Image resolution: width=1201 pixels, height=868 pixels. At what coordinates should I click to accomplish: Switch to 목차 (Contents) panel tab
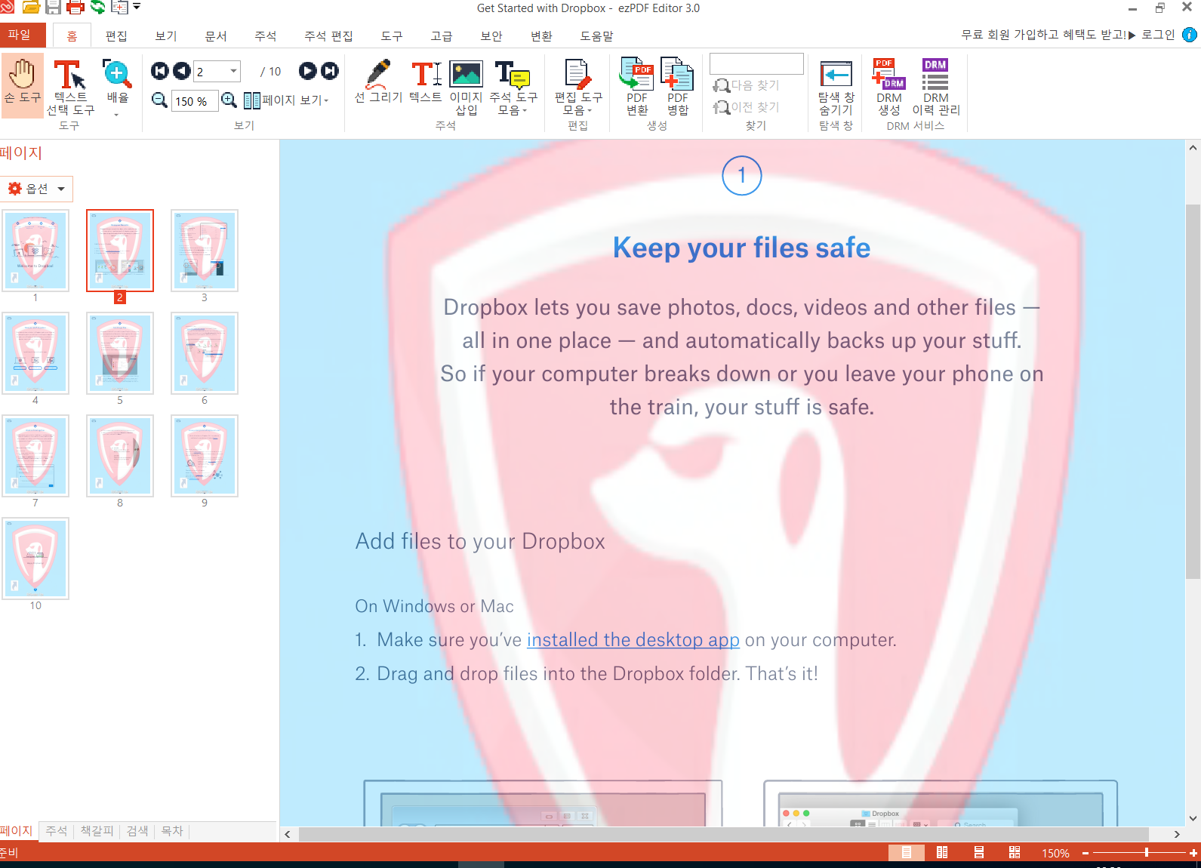(172, 830)
